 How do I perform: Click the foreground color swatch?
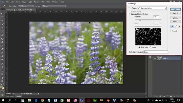pos(2,87)
